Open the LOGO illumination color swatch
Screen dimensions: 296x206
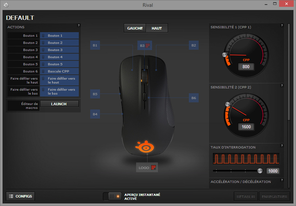[x=153, y=167]
